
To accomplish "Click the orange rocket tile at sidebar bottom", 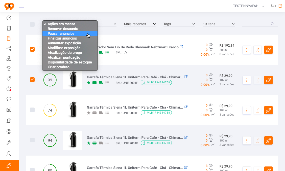I will pyautogui.click(x=9, y=165).
